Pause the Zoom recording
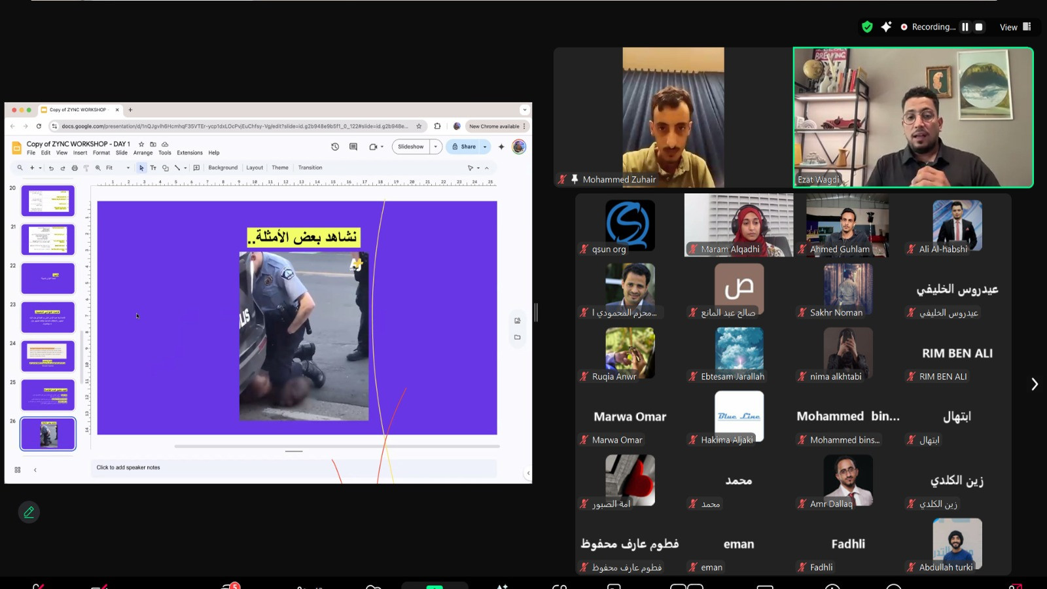 click(965, 27)
